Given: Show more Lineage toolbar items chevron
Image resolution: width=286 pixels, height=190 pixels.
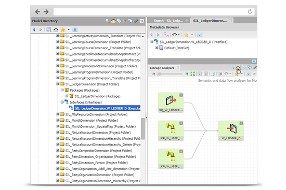Looking at the screenshot, I should tap(254, 74).
